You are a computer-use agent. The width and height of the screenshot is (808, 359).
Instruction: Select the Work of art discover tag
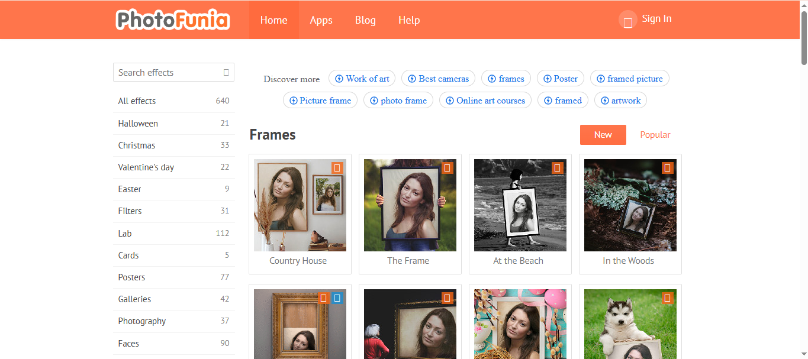(x=362, y=78)
